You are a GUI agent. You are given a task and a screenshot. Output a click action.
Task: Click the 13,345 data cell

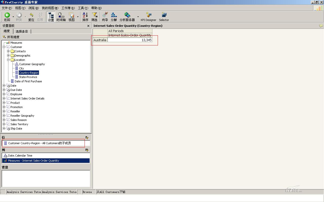pyautogui.click(x=130, y=40)
